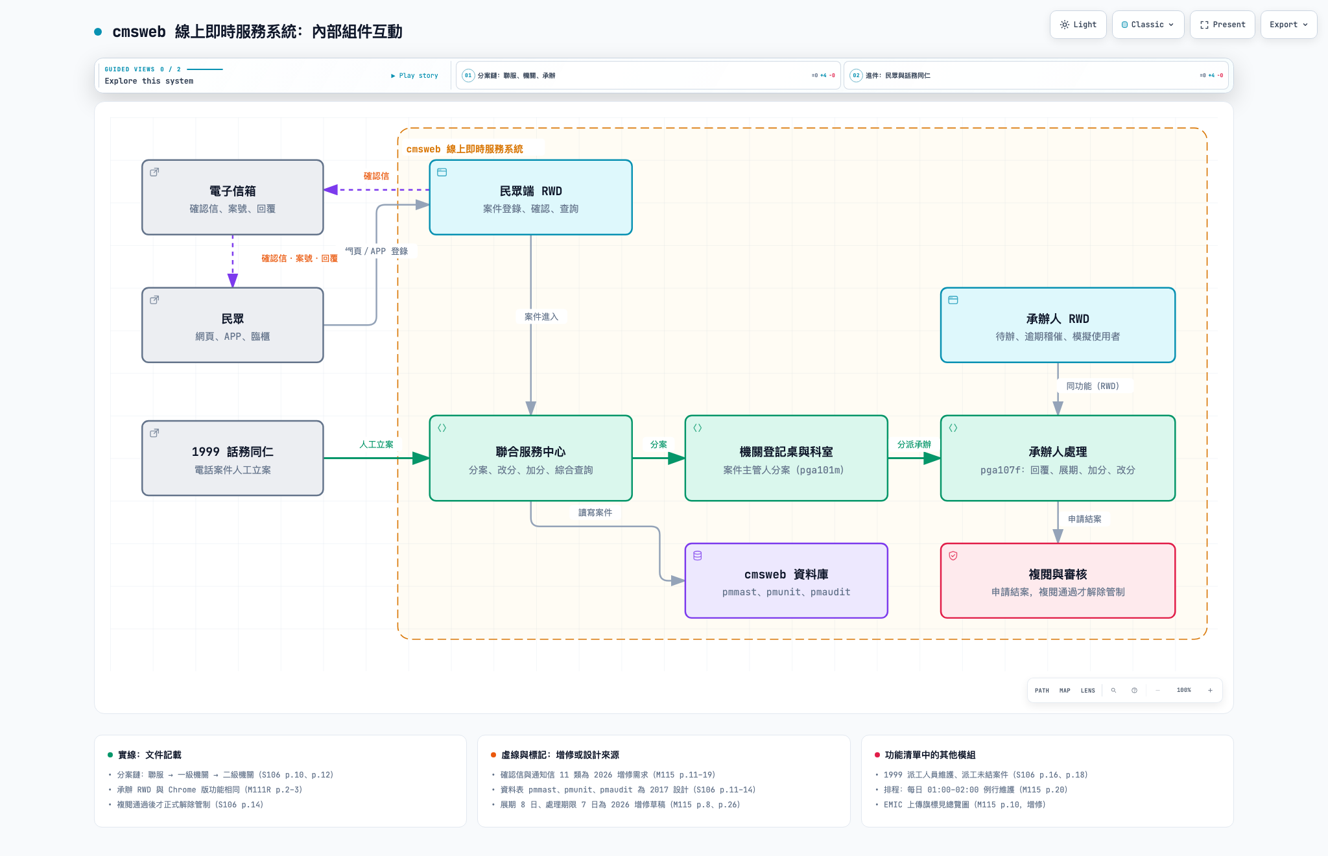Click the 100% zoom level readout
Viewport: 1328px width, 856px height.
[1184, 691]
